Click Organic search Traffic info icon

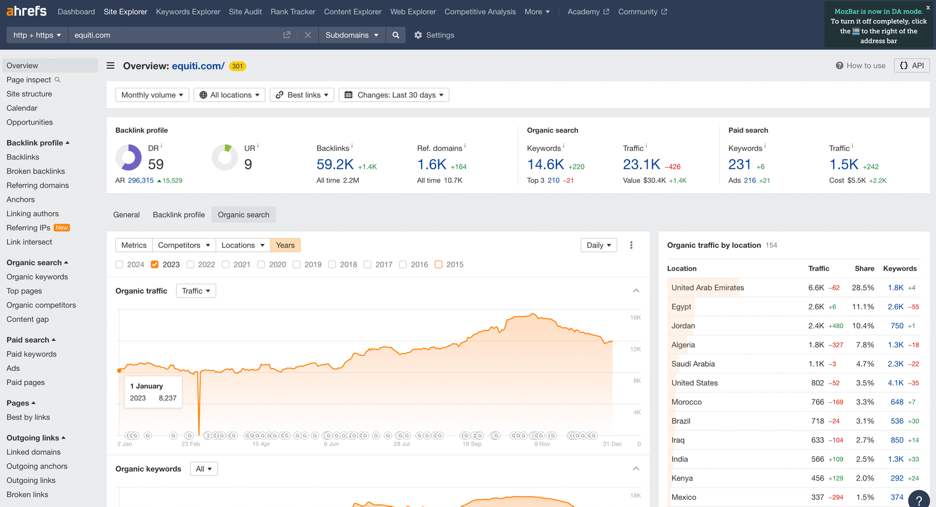pos(646,146)
